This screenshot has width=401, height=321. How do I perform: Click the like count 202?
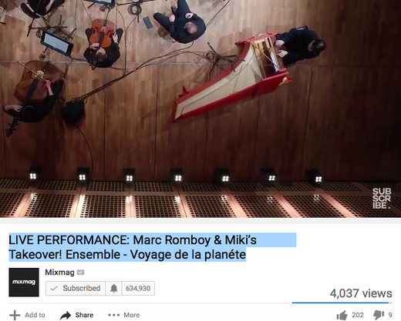point(358,315)
